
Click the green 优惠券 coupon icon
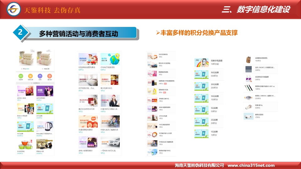pos(21,76)
